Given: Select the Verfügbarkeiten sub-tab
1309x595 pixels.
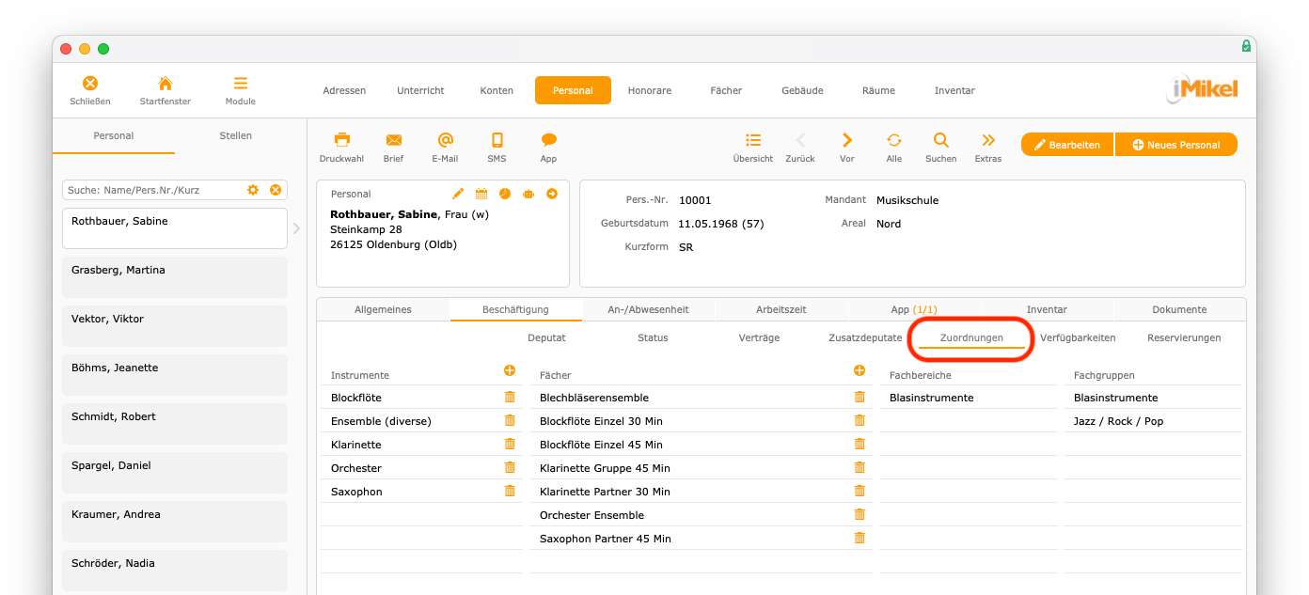Looking at the screenshot, I should [x=1078, y=337].
